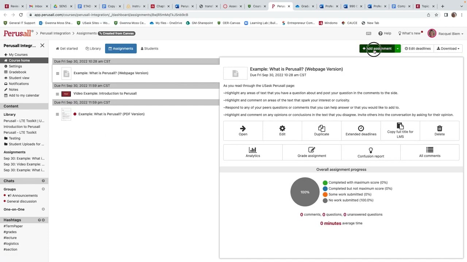Select the #logistics hashtag
The image size is (467, 262).
[11, 243]
